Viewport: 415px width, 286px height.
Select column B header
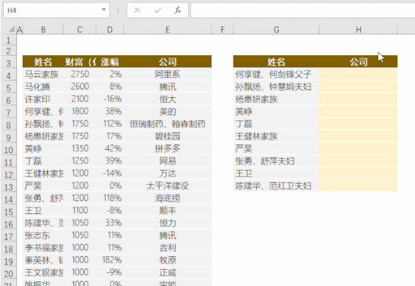coord(43,30)
